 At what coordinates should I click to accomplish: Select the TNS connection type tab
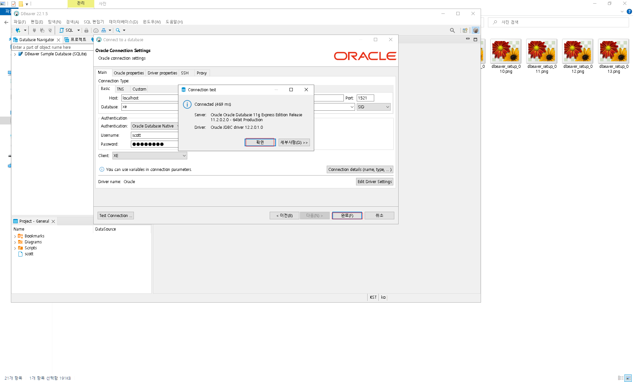[120, 89]
